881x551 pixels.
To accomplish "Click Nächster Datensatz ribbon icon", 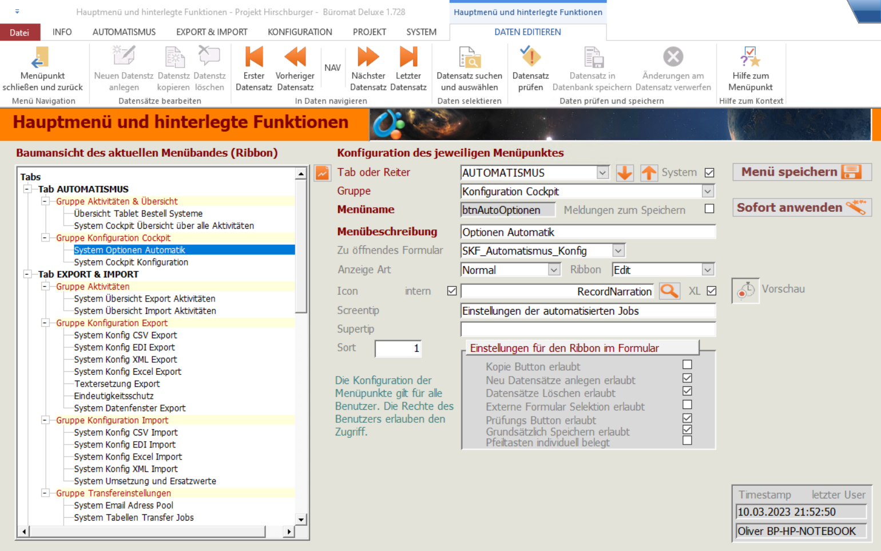I will click(368, 58).
